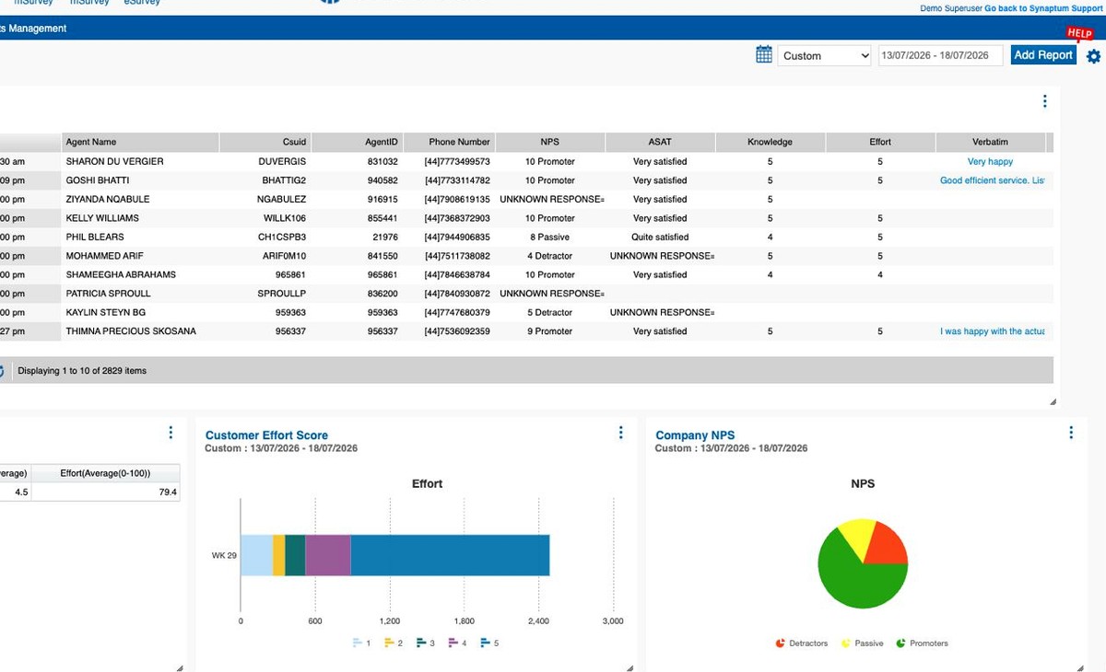Click the light blue segment of WK 29 bar

click(x=256, y=555)
